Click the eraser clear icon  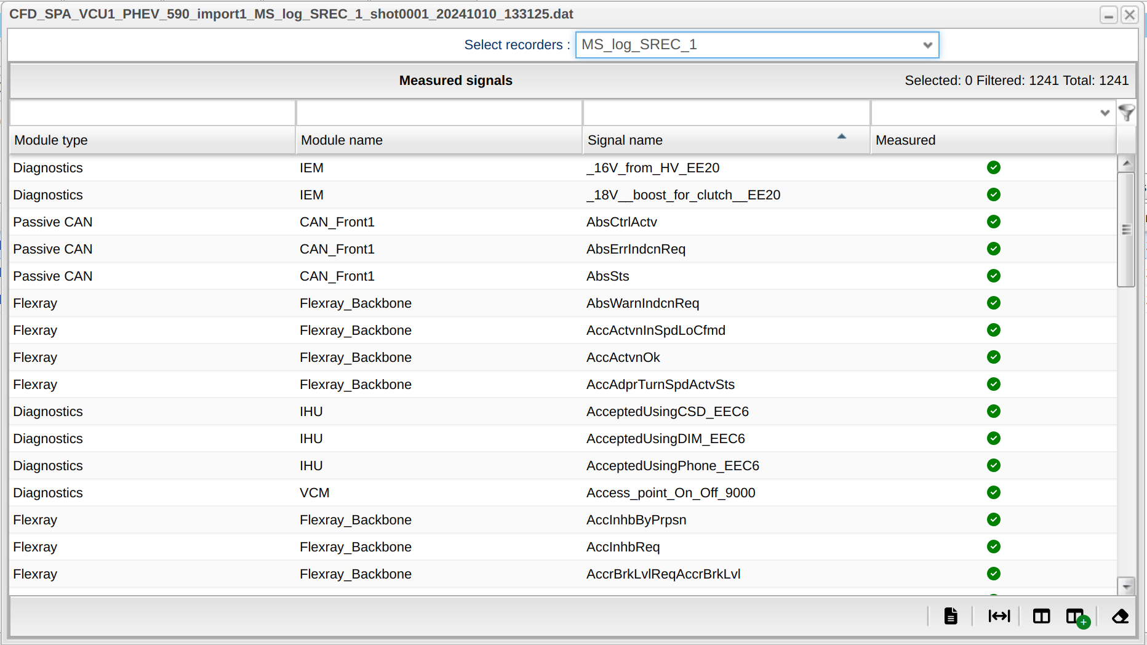pyautogui.click(x=1120, y=616)
